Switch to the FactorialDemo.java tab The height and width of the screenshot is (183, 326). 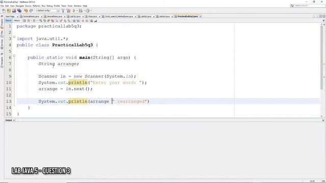tap(31, 16)
